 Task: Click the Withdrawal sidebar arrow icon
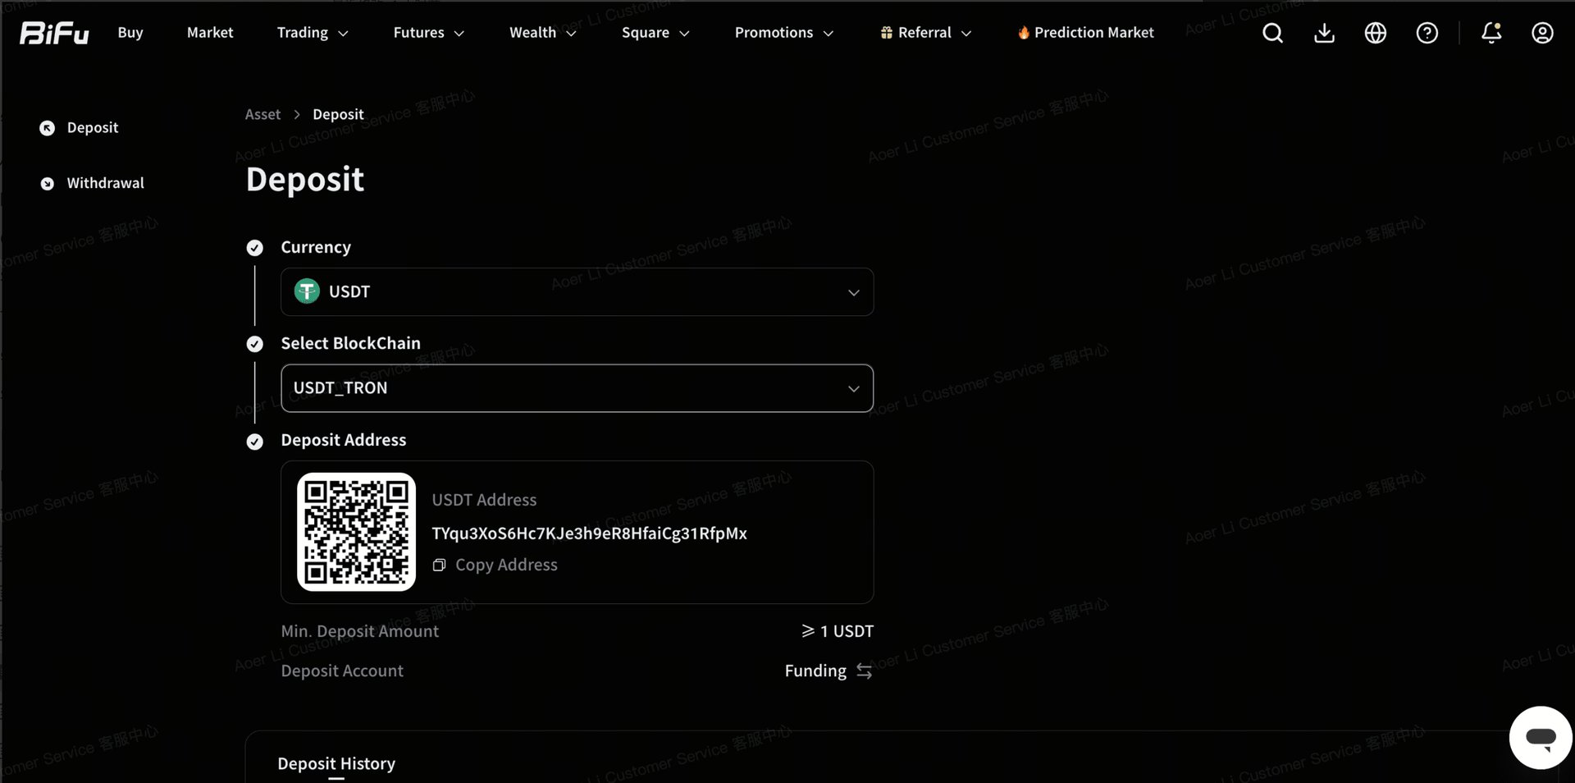click(48, 184)
